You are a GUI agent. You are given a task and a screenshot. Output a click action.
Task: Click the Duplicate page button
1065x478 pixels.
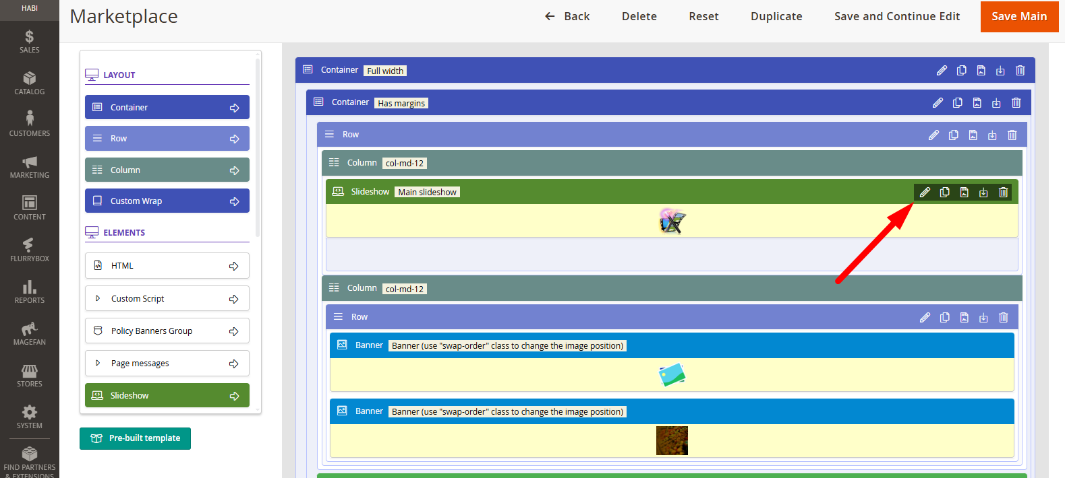click(776, 16)
